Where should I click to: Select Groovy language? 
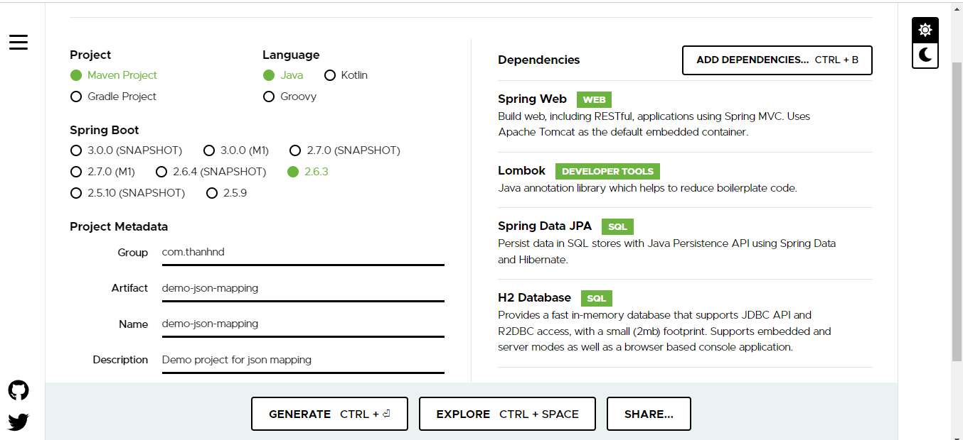[x=269, y=97]
